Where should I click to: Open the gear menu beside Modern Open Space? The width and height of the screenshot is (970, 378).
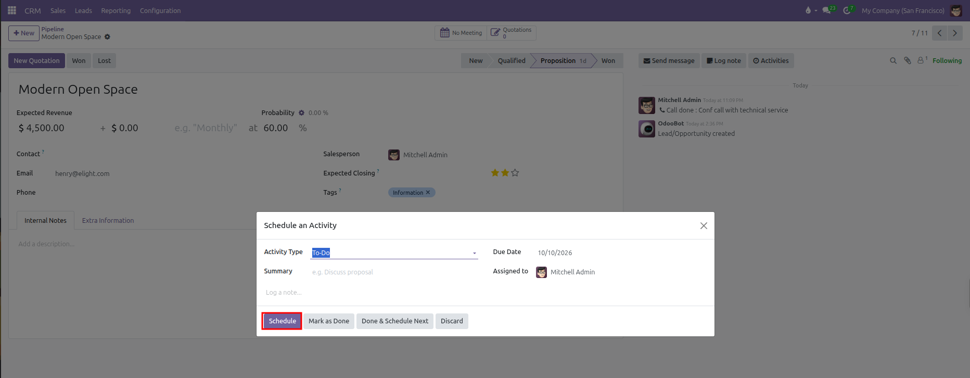tap(107, 37)
